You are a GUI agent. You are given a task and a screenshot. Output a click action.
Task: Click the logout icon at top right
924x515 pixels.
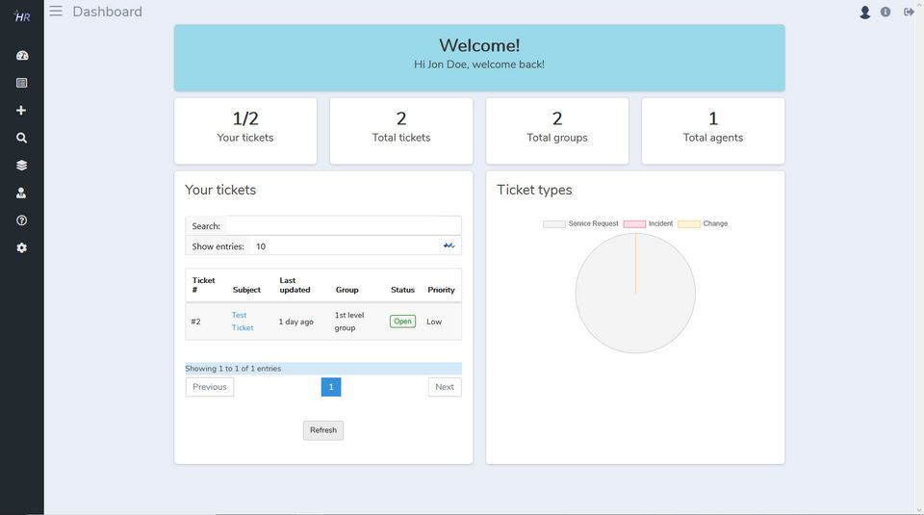coord(908,12)
